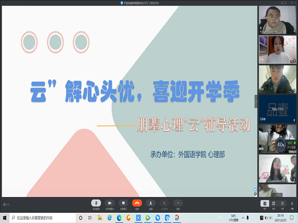Screen dimensions: 298x223
Task: Open the invite participants icon
Action: [151, 203]
